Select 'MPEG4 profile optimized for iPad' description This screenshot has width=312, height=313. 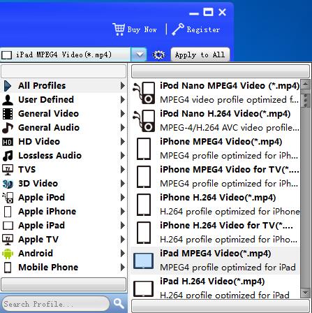click(x=228, y=268)
